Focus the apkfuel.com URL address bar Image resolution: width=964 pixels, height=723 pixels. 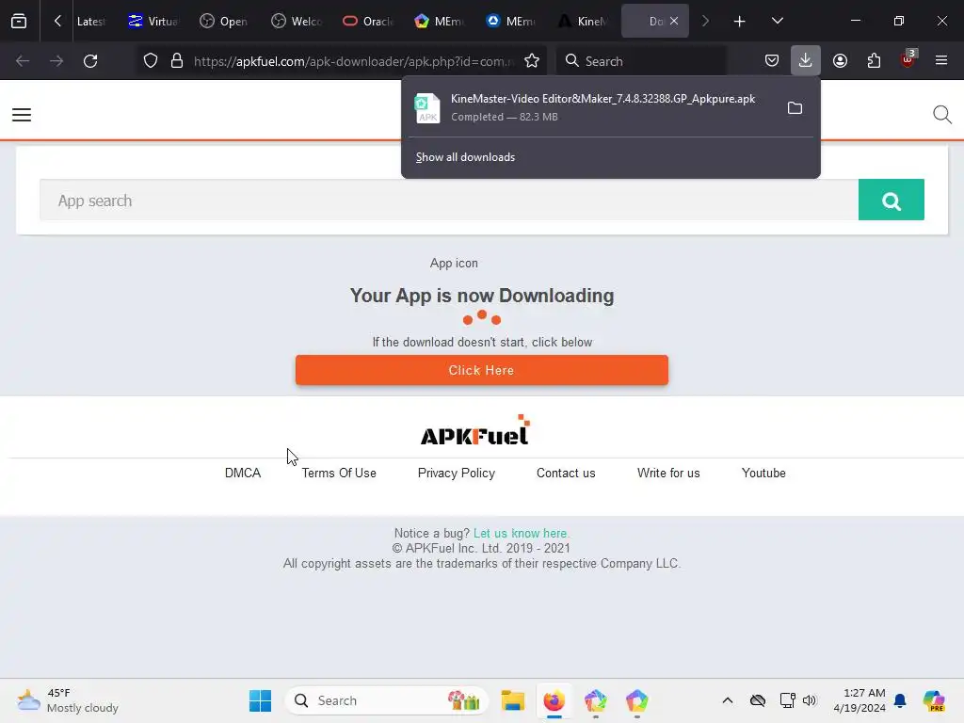tap(353, 61)
